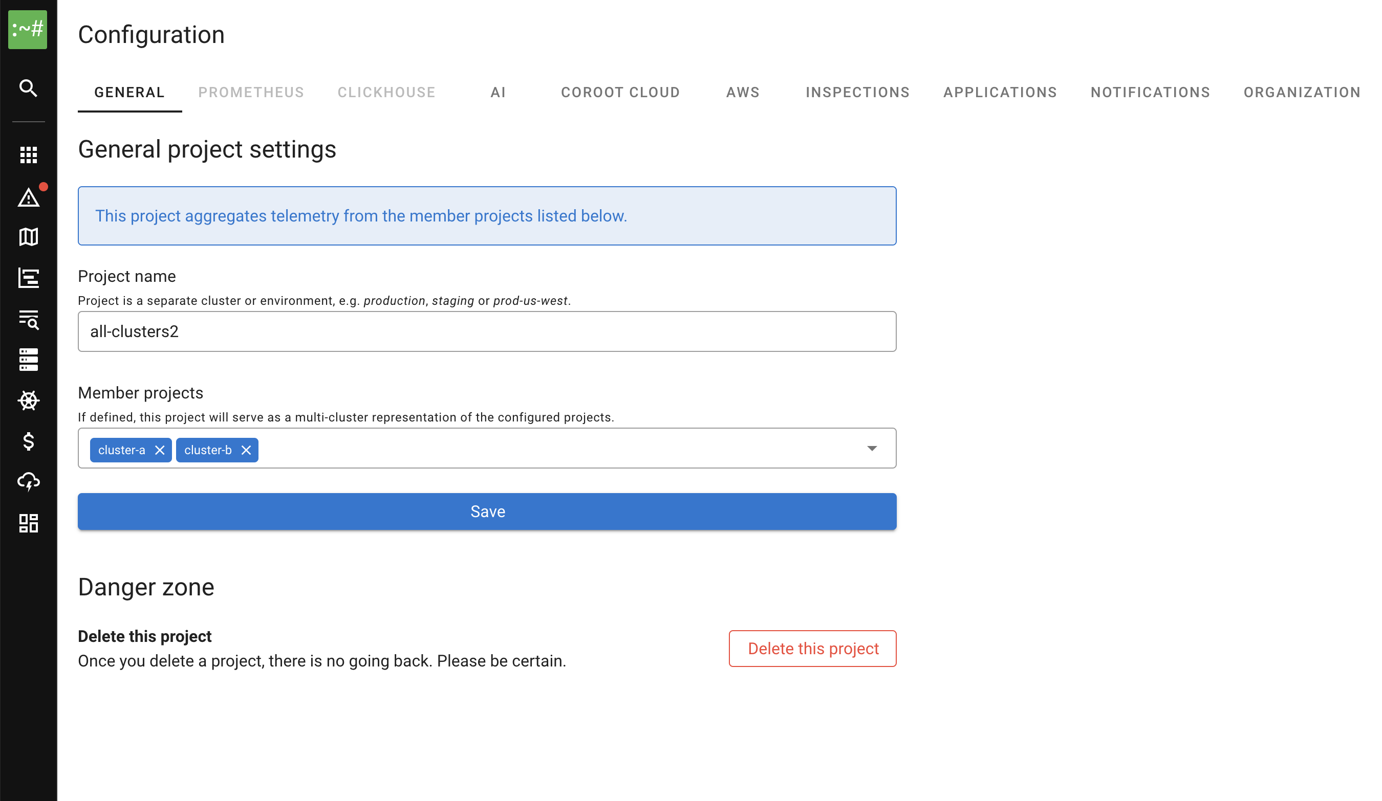Open the cloud anomalies lightning icon
This screenshot has width=1382, height=801.
point(29,482)
